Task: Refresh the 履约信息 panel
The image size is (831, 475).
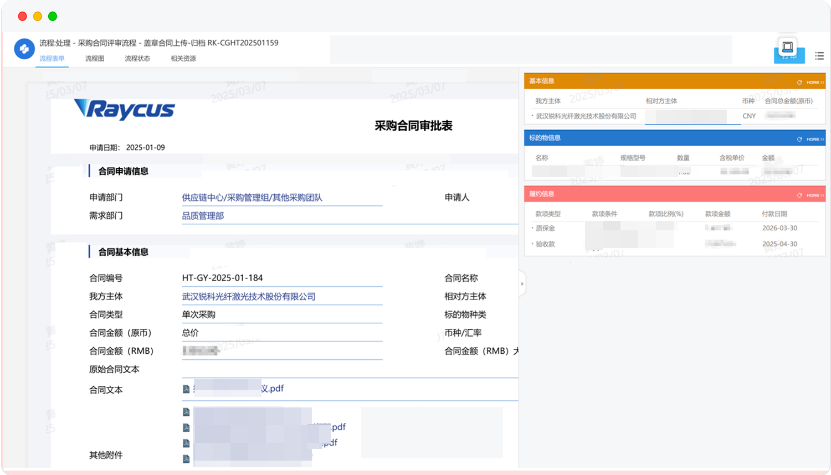Action: coord(799,195)
